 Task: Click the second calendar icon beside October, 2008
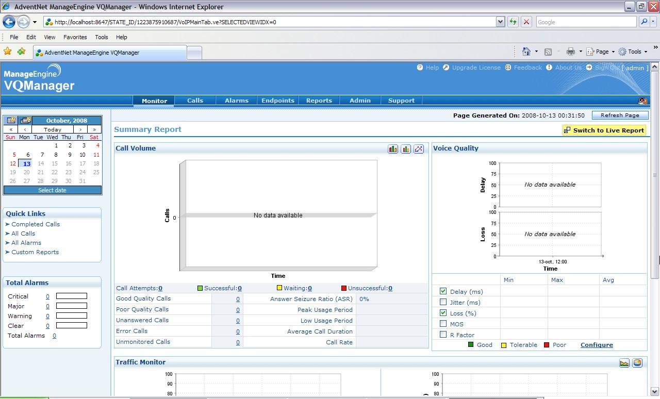coord(25,120)
